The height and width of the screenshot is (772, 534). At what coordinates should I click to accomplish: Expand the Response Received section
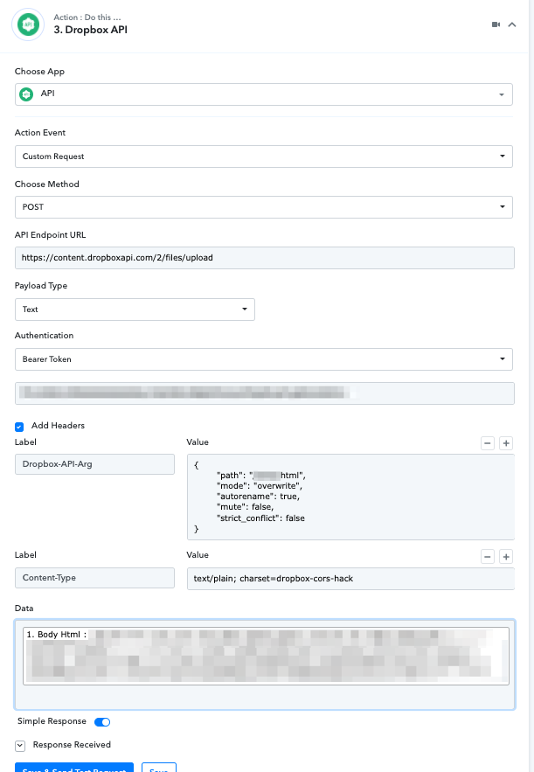coord(20,746)
